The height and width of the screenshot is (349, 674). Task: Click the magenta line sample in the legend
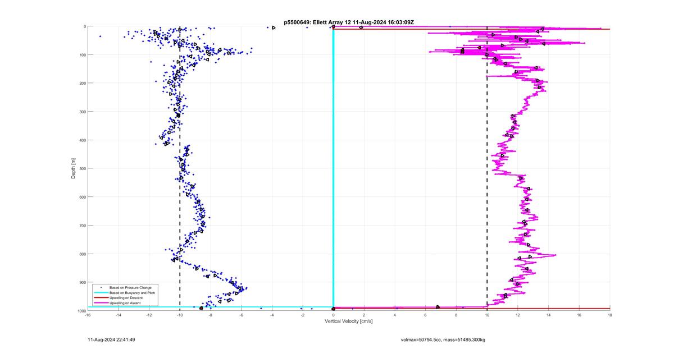[101, 303]
